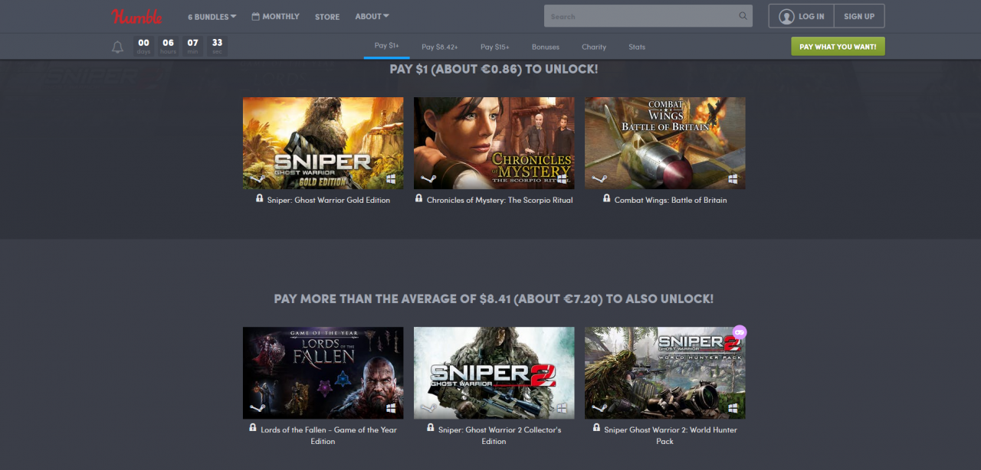
Task: Click the countdown timer days box
Action: tap(143, 47)
